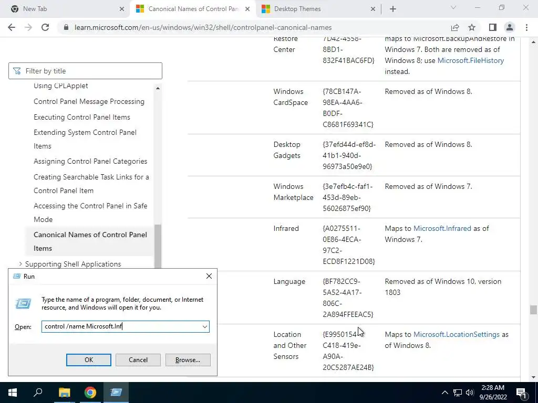Open File Explorer from the taskbar
The width and height of the screenshot is (538, 403).
64,393
